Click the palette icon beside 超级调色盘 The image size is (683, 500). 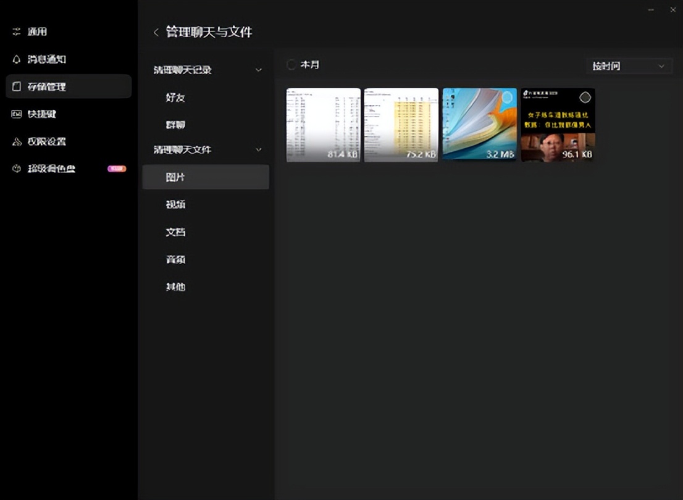[x=17, y=169]
